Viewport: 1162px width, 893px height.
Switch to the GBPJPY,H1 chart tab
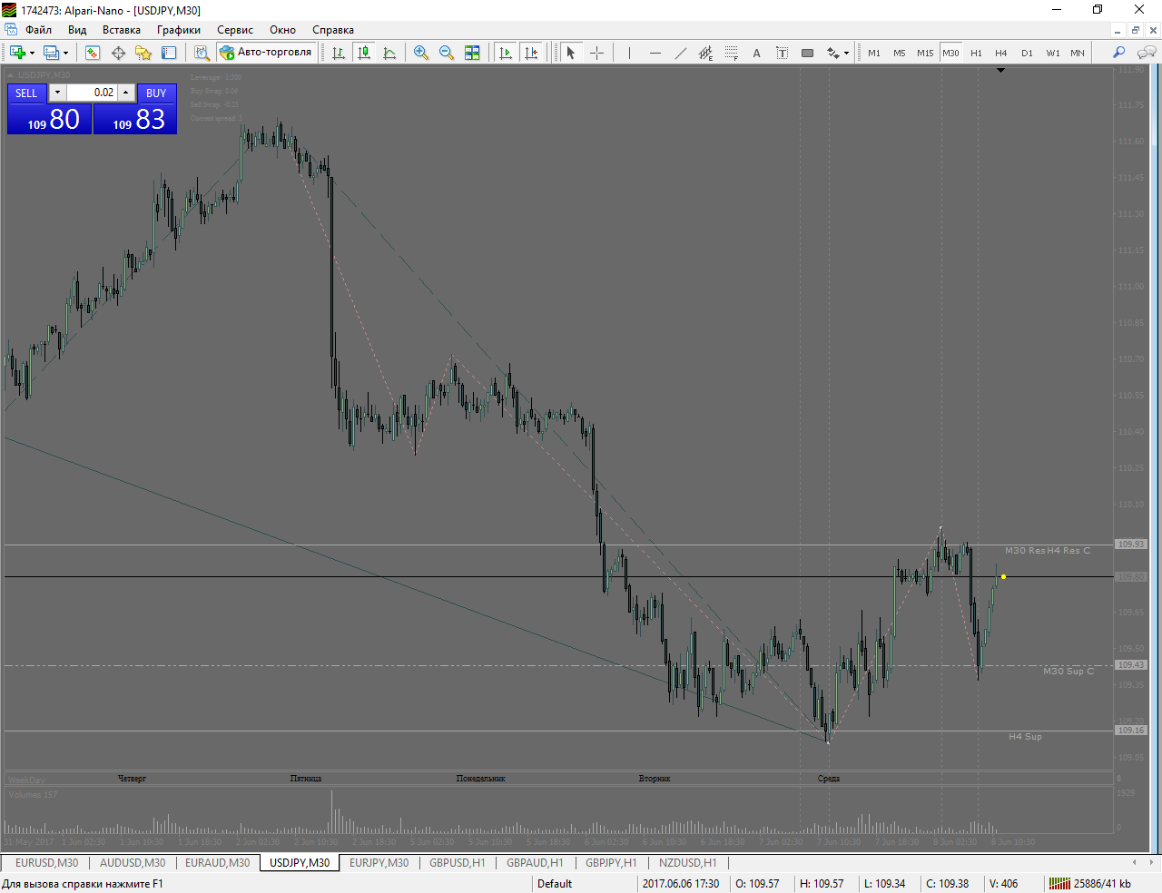point(611,862)
